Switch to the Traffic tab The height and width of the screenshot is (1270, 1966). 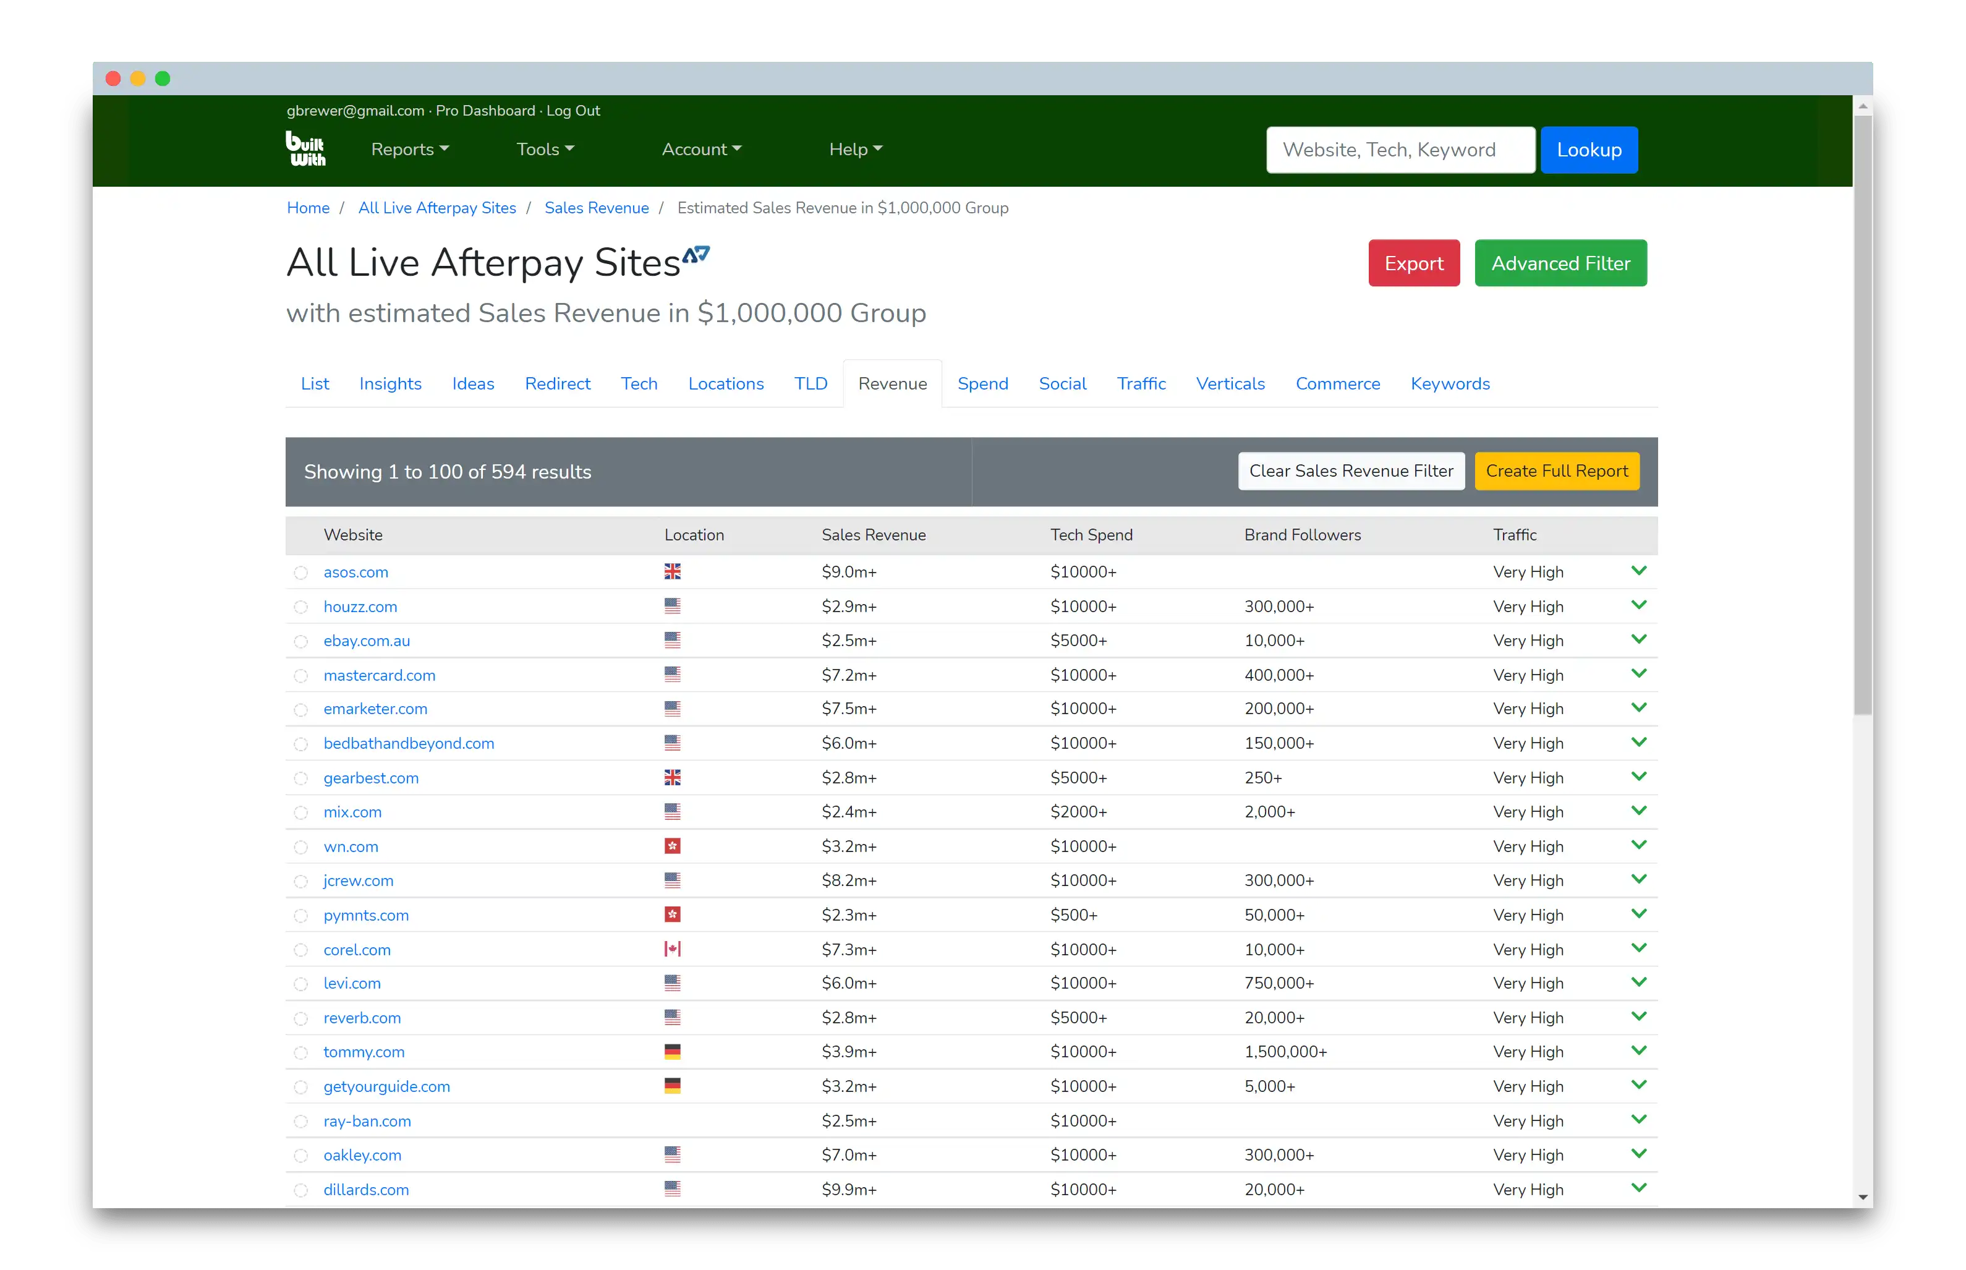pyautogui.click(x=1141, y=383)
